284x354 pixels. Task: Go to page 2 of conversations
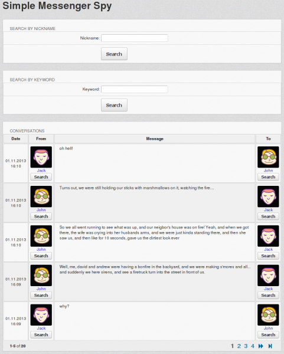(239, 346)
